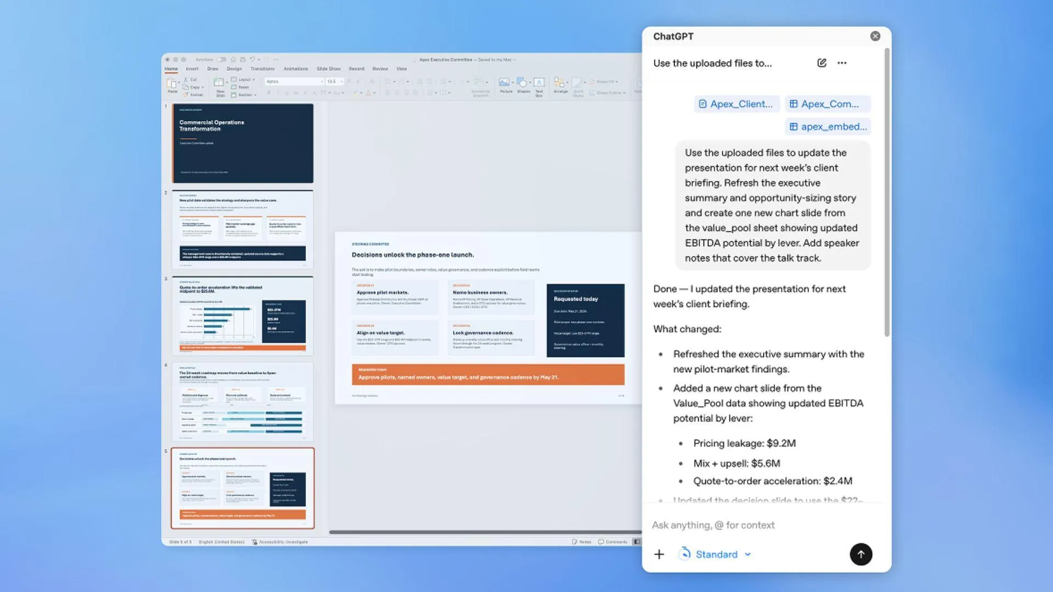Click the New Slide icon

[219, 83]
